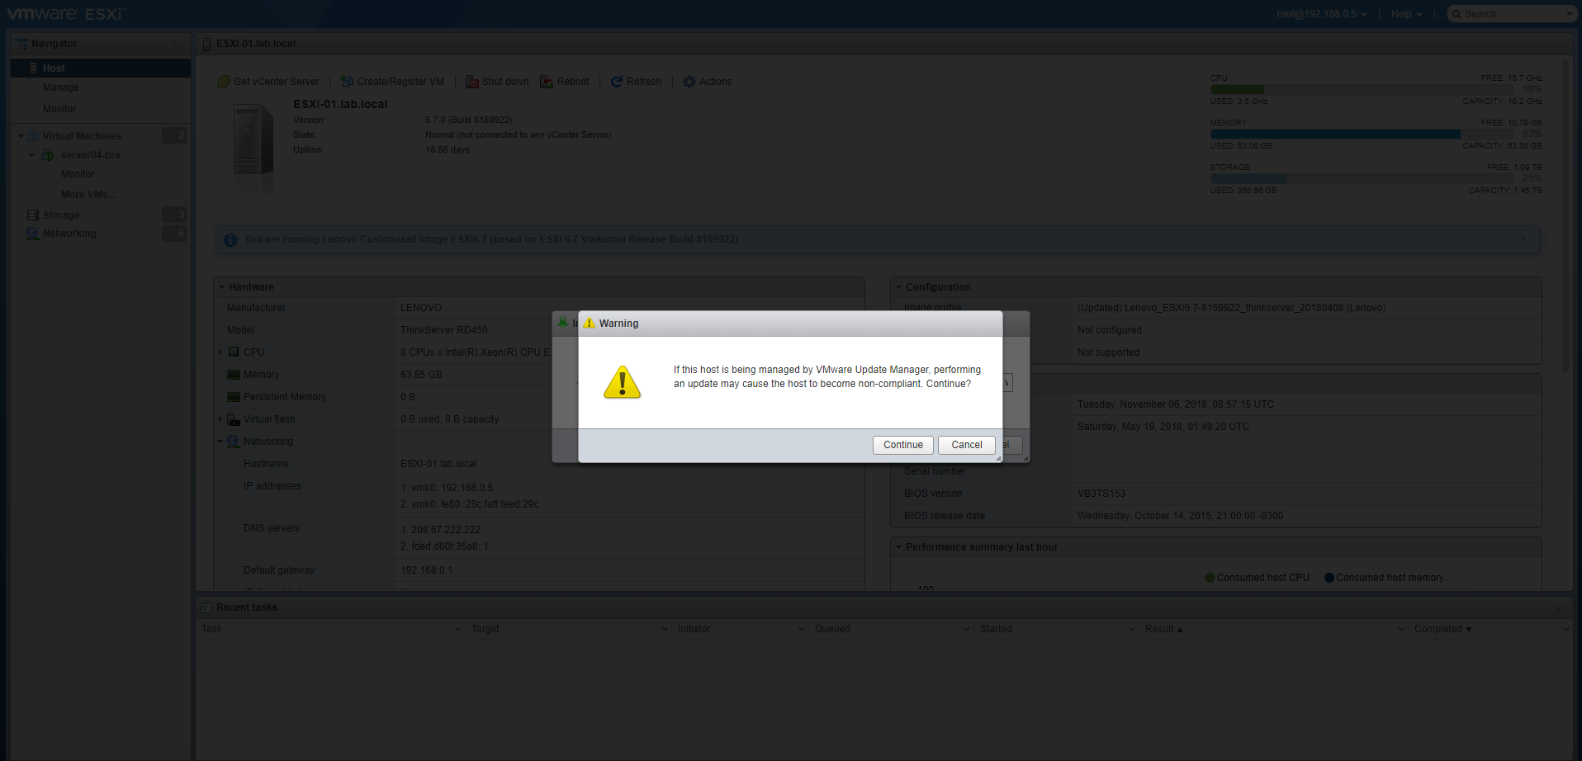Collapse the Hardware panel
Viewport: 1582px width, 761px height.
coord(221,287)
